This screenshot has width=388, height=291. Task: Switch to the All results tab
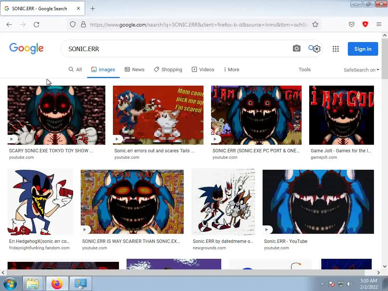point(75,70)
